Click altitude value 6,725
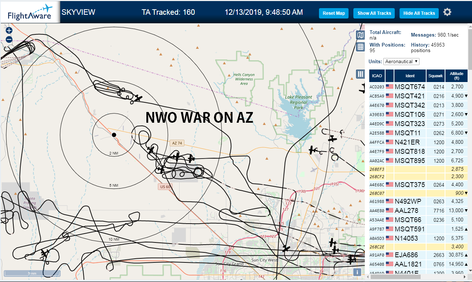The width and height of the screenshot is (472, 282). click(x=457, y=161)
